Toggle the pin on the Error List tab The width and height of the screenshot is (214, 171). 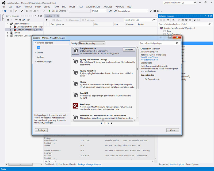[x=55, y=16]
